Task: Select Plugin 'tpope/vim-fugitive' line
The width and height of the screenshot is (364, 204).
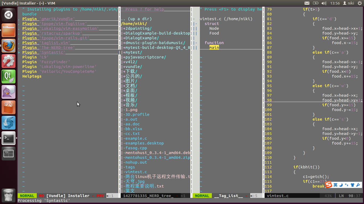Action: point(55,24)
